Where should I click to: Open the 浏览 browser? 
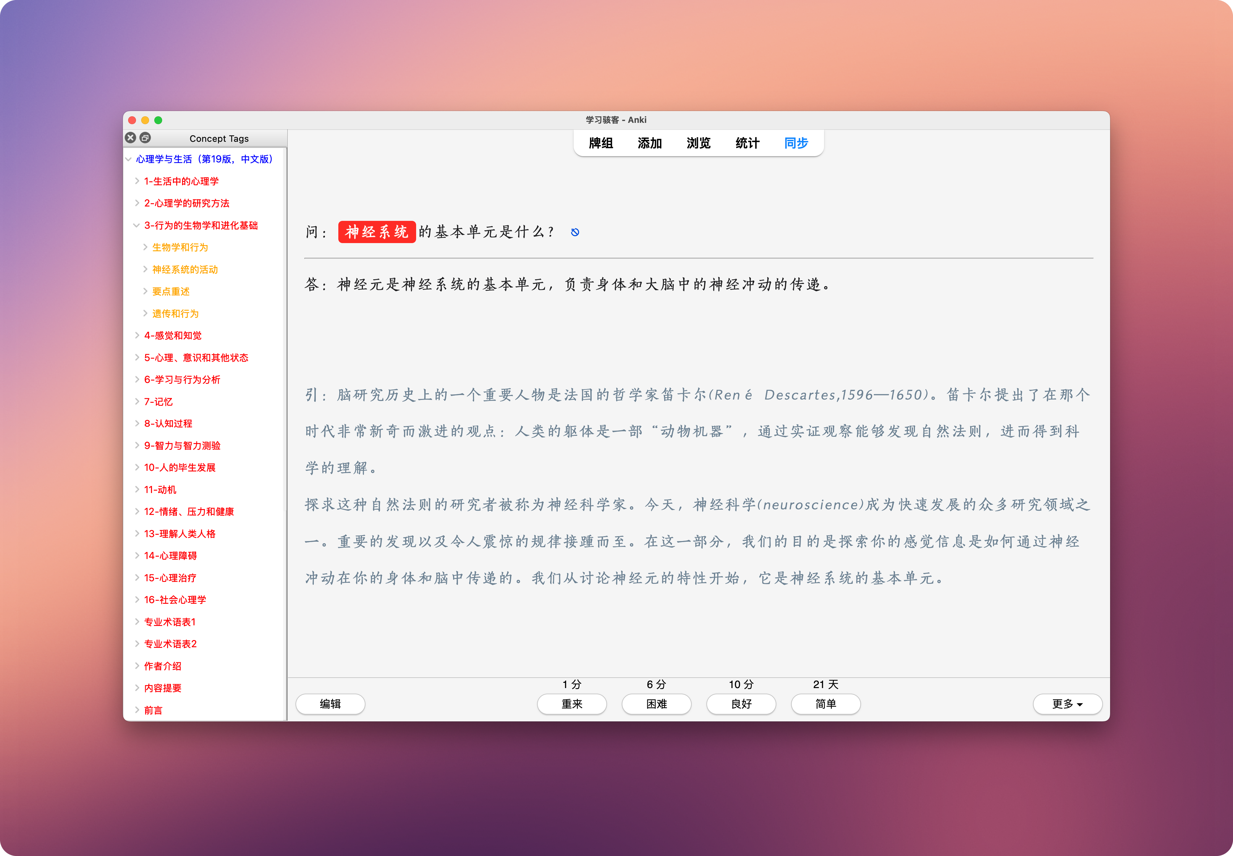[x=698, y=143]
